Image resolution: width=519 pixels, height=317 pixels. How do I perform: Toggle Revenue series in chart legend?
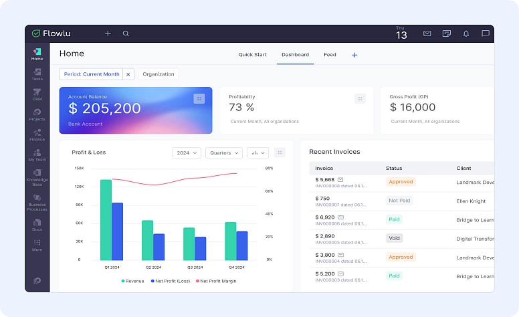(x=132, y=281)
